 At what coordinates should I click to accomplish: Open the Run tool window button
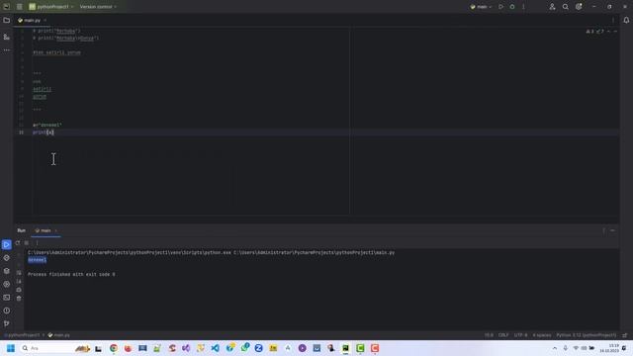tap(7, 244)
